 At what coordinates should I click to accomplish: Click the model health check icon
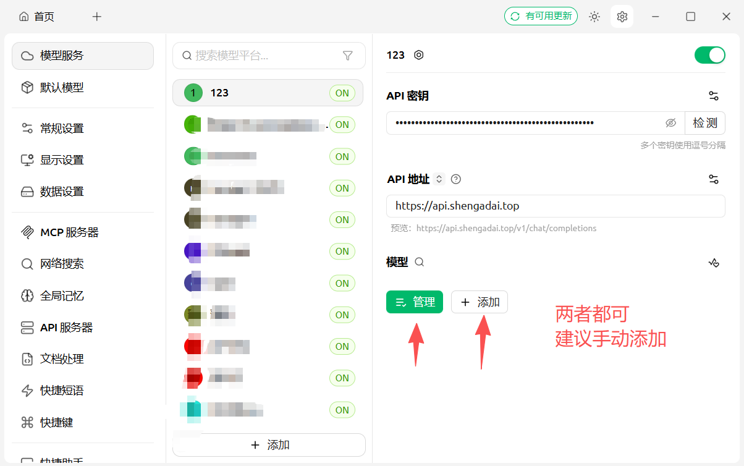714,263
